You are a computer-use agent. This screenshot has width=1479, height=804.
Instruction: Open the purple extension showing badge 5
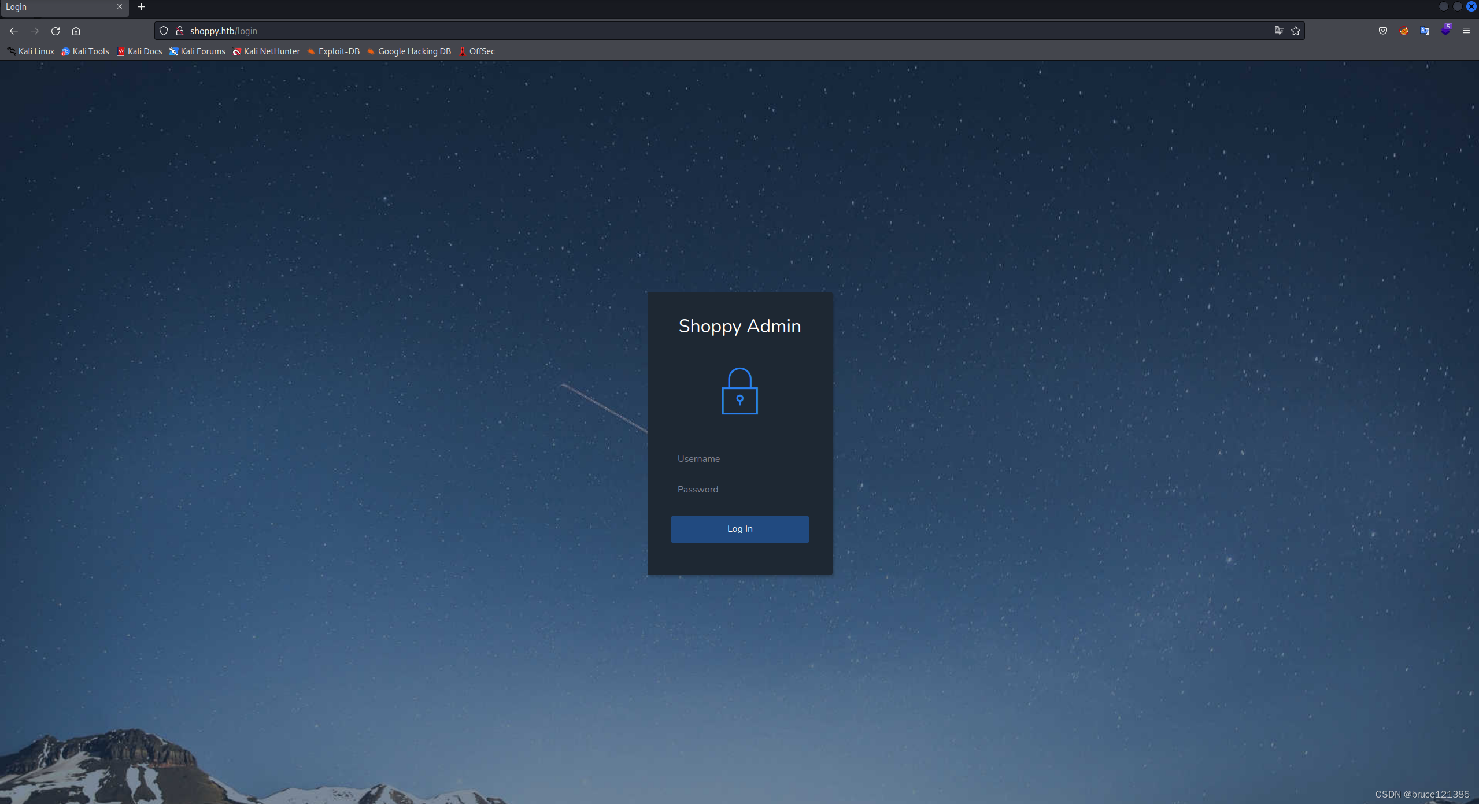(1446, 31)
